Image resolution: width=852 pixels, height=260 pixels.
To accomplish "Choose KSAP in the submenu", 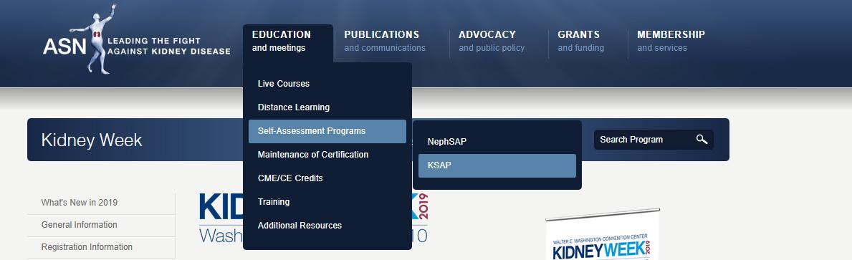I will point(497,165).
